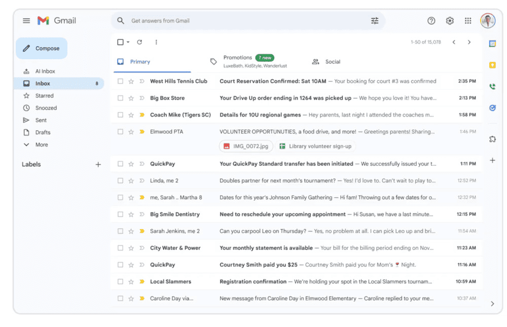The height and width of the screenshot is (327, 507).
Task: Open search filter options icon
Action: tap(375, 21)
